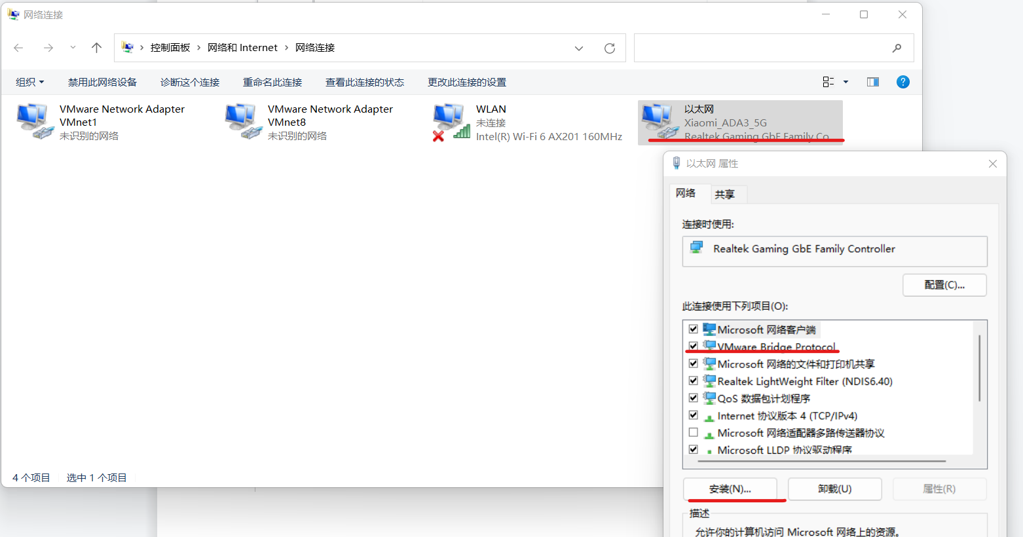Open help with the question mark

pos(903,82)
